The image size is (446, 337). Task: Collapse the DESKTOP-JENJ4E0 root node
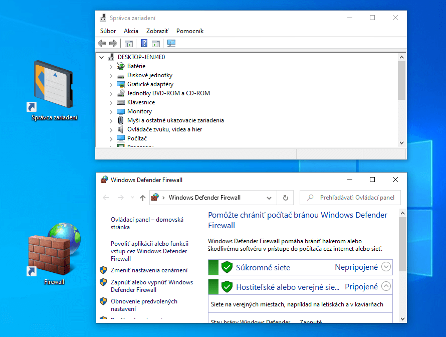tap(102, 57)
